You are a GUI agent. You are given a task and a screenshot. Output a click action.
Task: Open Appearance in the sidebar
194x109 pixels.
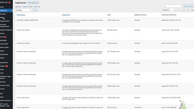(x=4, y=63)
